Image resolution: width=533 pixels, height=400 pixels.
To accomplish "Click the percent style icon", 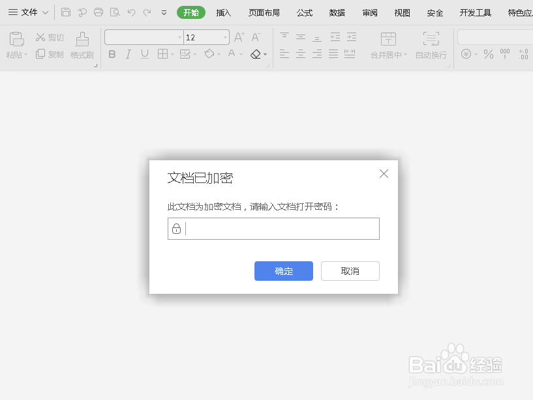I will pyautogui.click(x=488, y=55).
